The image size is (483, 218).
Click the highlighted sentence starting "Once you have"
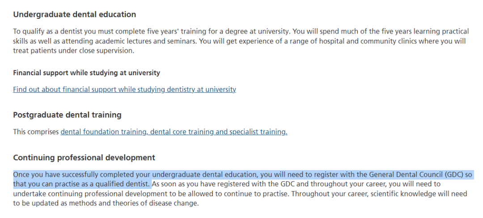[179, 175]
